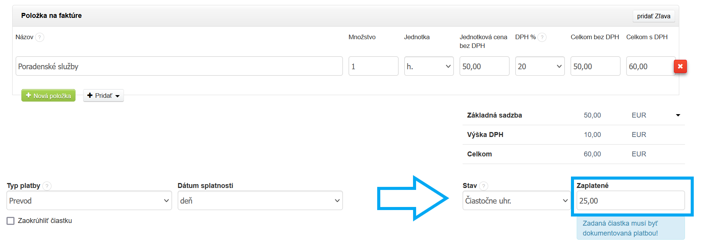The image size is (701, 242).
Task: Open the Typ platby dropdown
Action: coord(89,201)
